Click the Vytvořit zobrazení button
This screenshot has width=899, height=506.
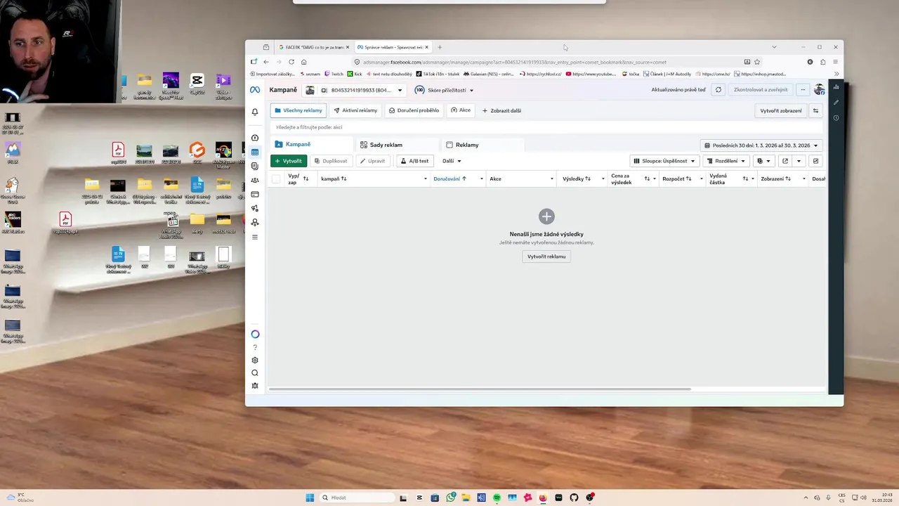point(780,110)
